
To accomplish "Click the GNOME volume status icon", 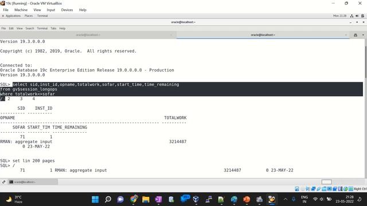I will 357,16.
